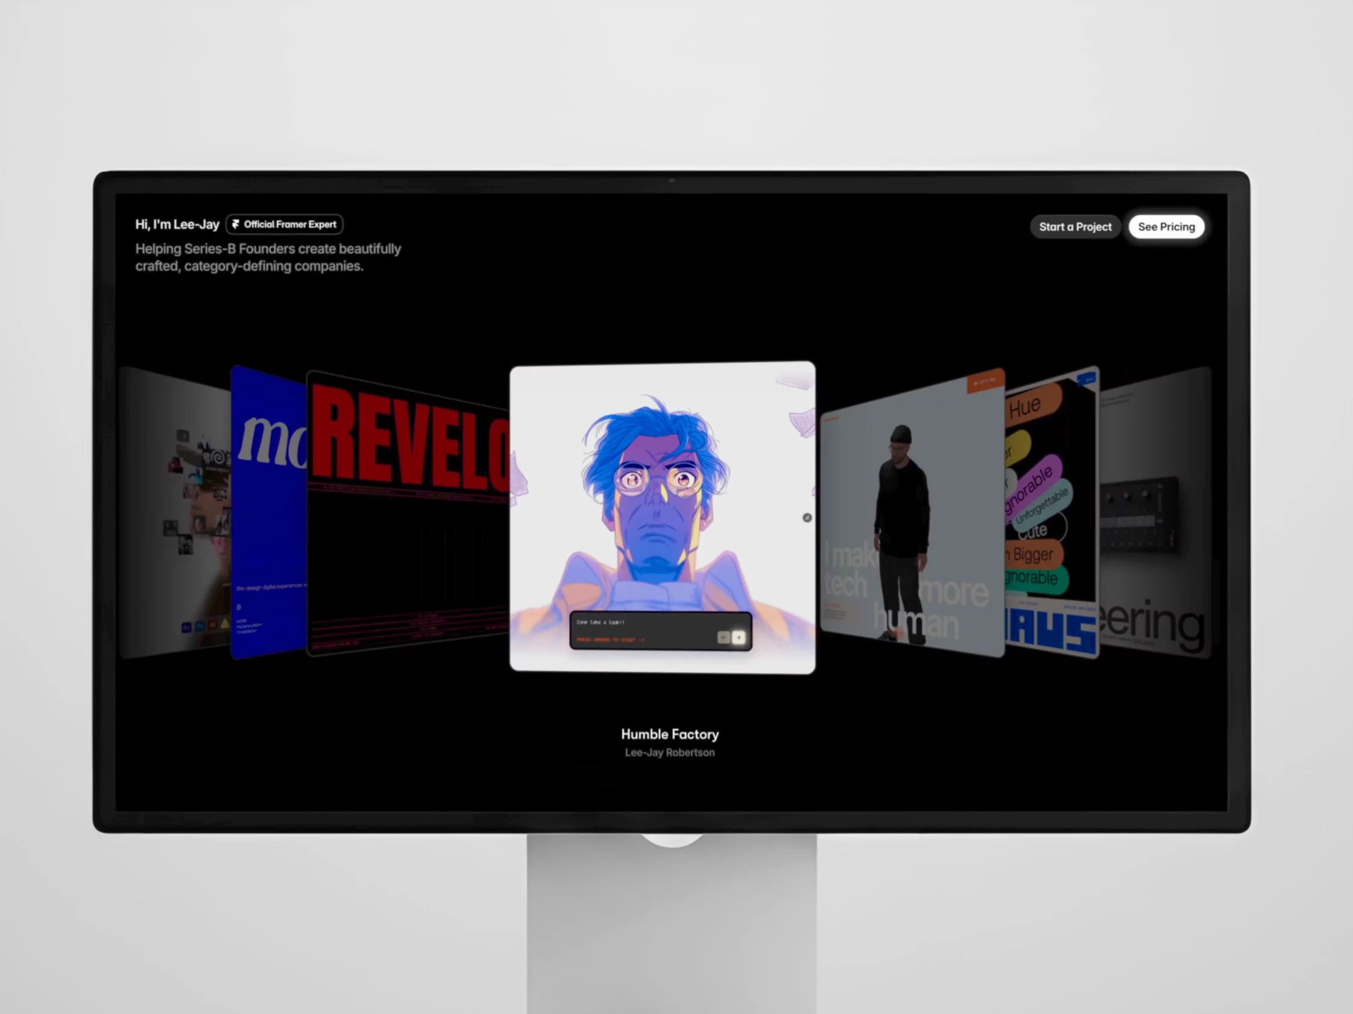Click the Start a Project button
This screenshot has width=1353, height=1014.
1074,227
